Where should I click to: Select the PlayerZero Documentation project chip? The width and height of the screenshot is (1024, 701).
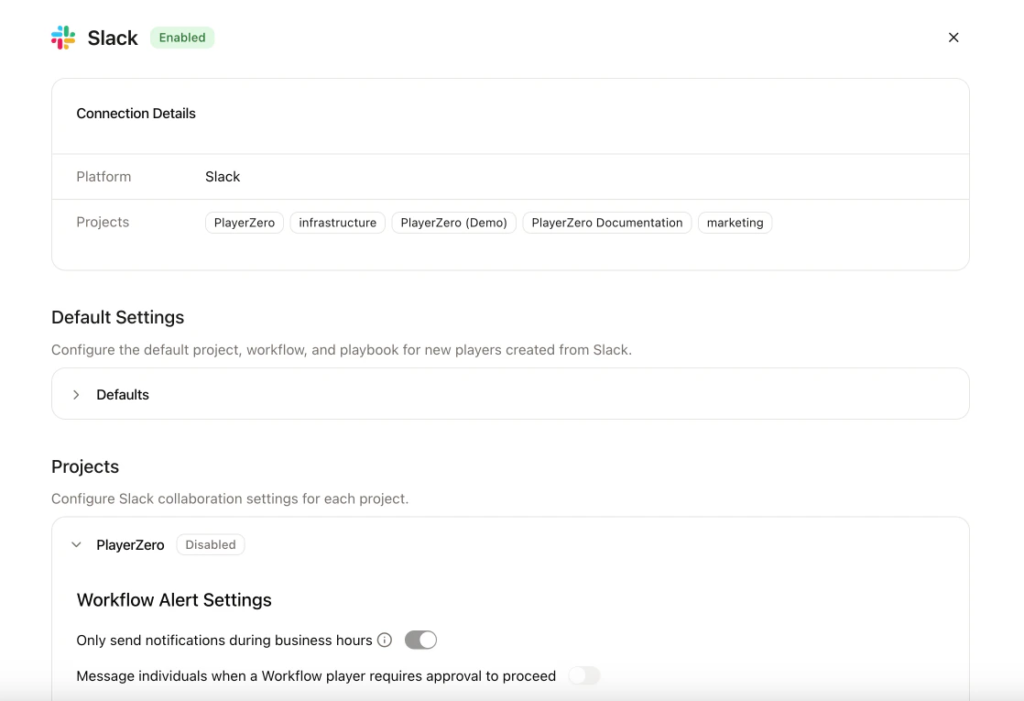point(606,222)
